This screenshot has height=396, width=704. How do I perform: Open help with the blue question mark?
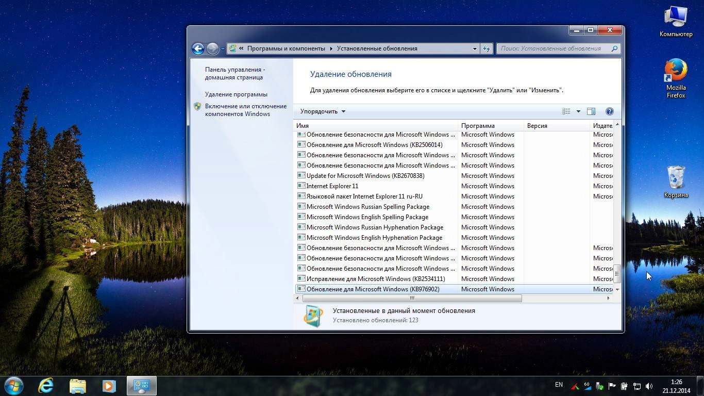click(x=609, y=111)
